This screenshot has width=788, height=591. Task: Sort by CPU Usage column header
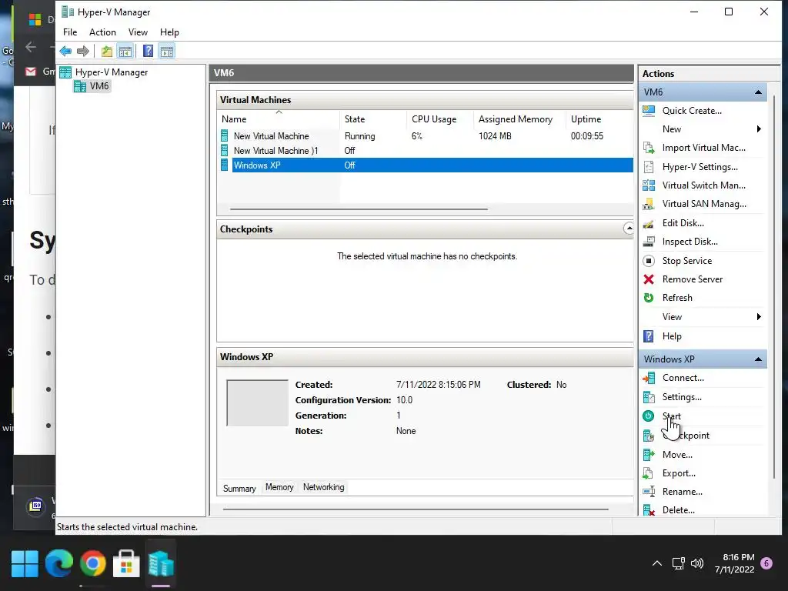tap(439, 119)
